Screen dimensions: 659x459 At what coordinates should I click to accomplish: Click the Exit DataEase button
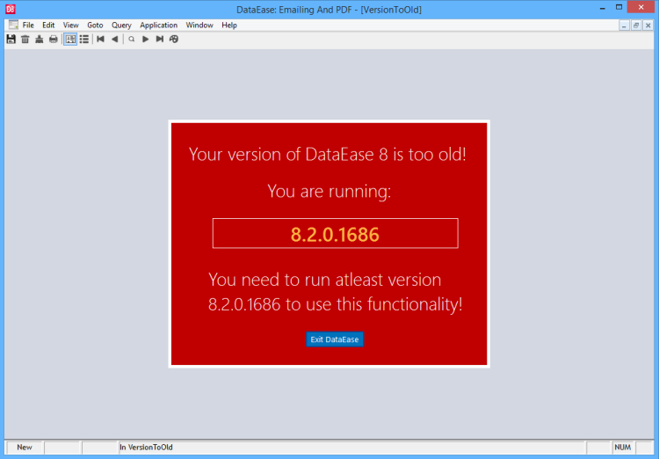pos(335,339)
